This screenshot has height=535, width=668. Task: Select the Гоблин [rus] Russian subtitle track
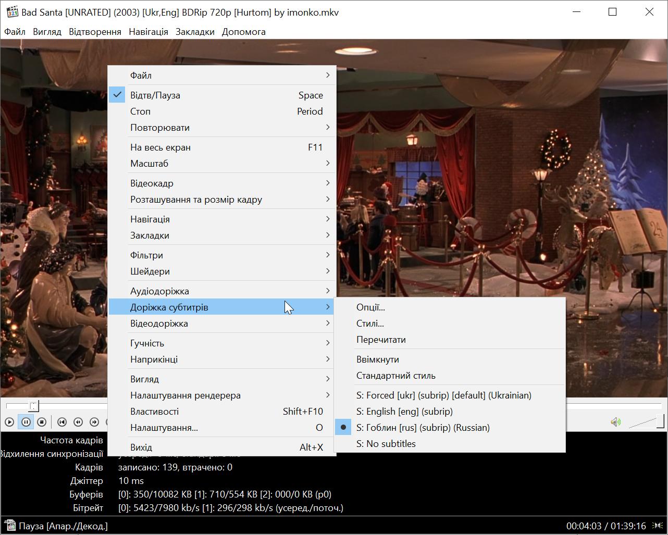coord(450,428)
